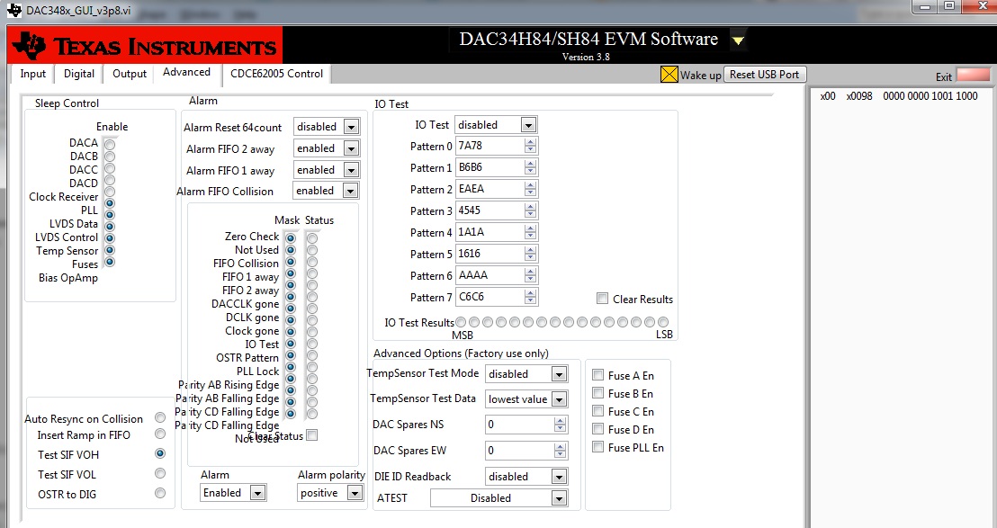
Task: Click the Texas Instruments logo
Action: pos(146,45)
